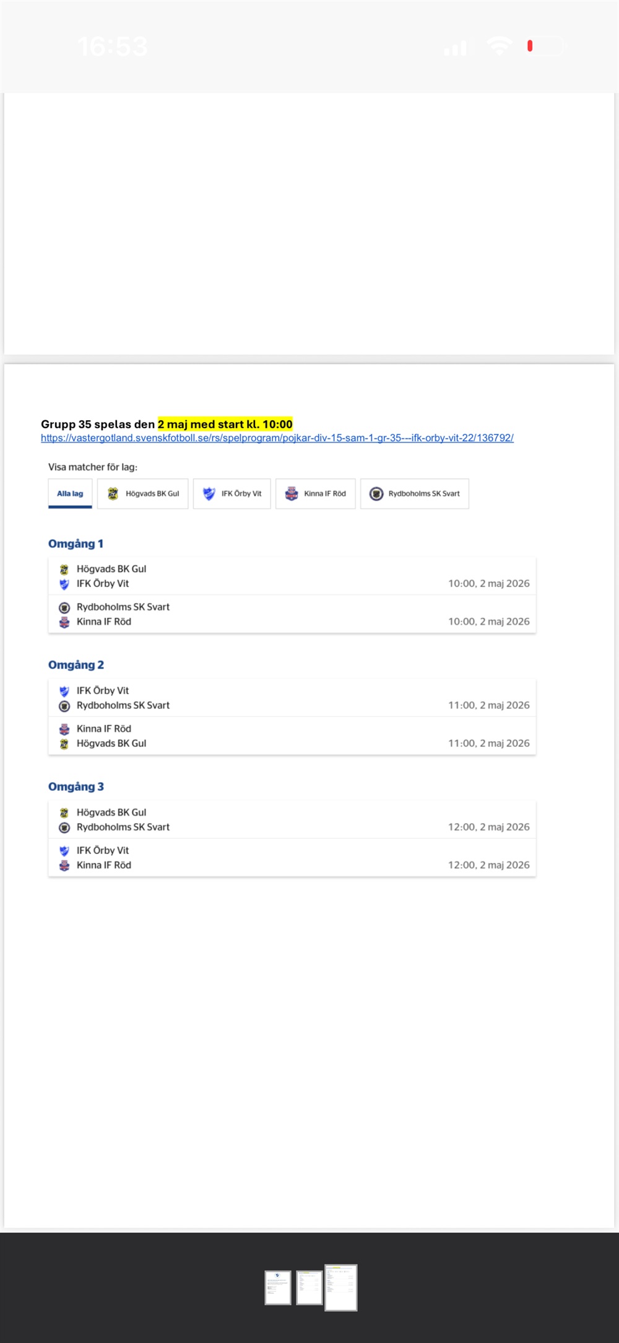This screenshot has height=1343, width=619.
Task: Click Kinna IF Röd crest in filter
Action: coord(292,494)
